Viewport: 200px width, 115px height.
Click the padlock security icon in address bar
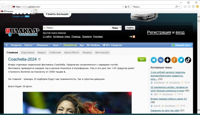126,7
